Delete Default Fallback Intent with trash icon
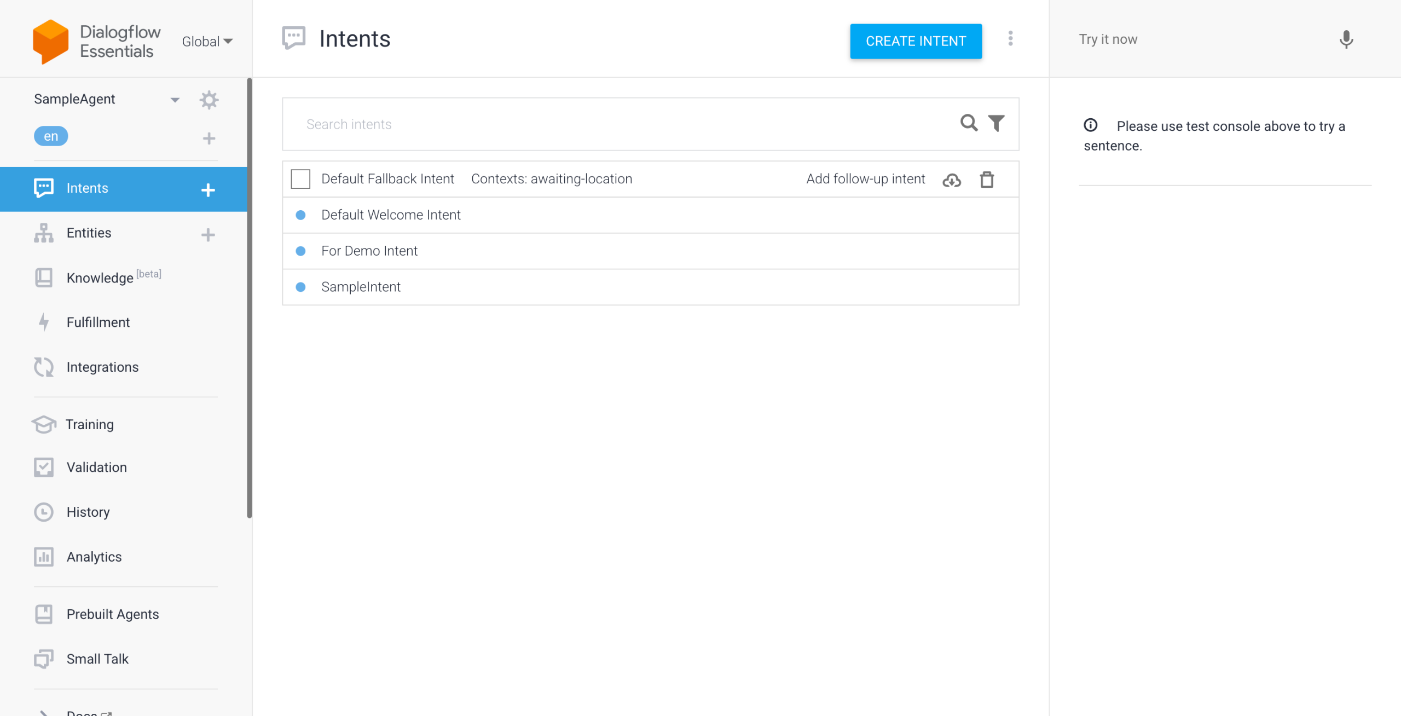1401x716 pixels. click(x=987, y=179)
